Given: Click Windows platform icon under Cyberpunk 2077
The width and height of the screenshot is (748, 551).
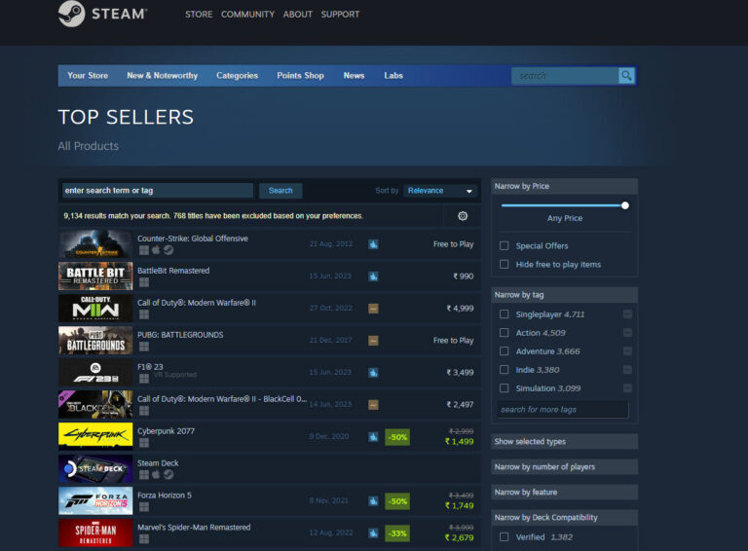Looking at the screenshot, I should (x=143, y=443).
